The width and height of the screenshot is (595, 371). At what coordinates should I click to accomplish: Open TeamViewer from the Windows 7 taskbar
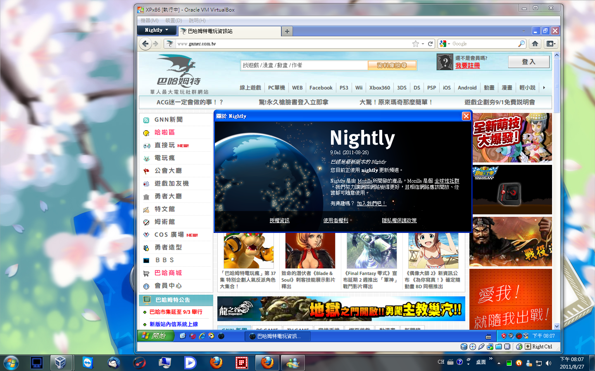tap(88, 363)
